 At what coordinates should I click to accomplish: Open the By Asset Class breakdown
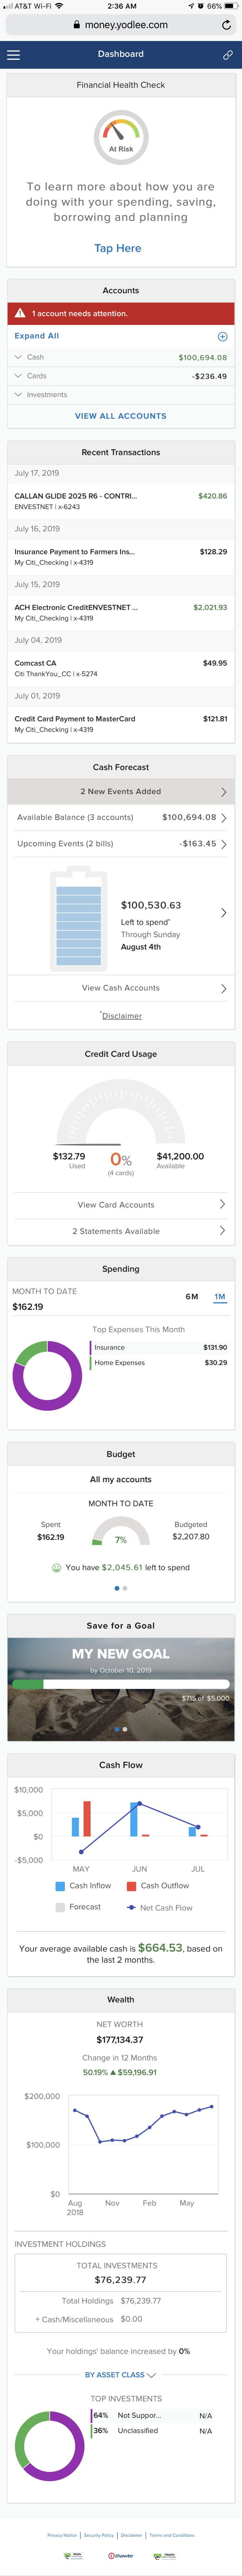[120, 2377]
